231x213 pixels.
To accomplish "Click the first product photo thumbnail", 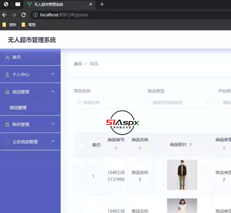I will click(182, 175).
